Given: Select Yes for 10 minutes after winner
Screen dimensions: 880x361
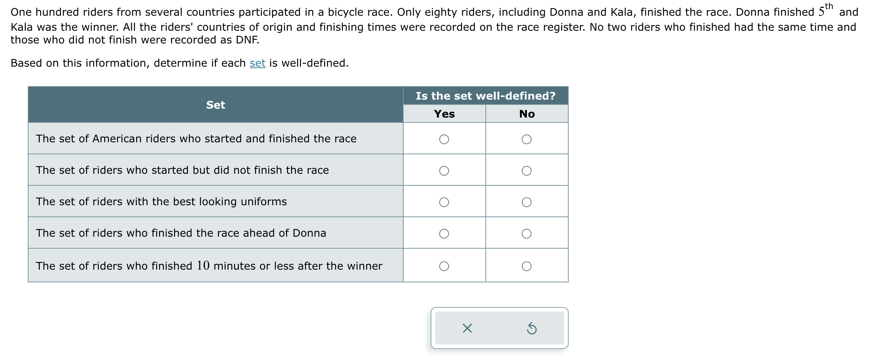Looking at the screenshot, I should tap(444, 266).
